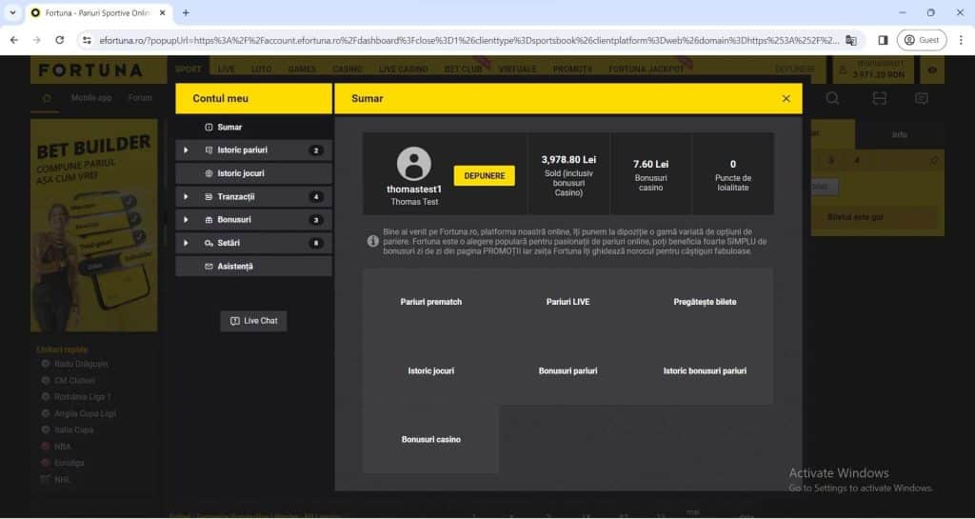Open the Istoric jocuri tile
This screenshot has width=975, height=519.
431,371
